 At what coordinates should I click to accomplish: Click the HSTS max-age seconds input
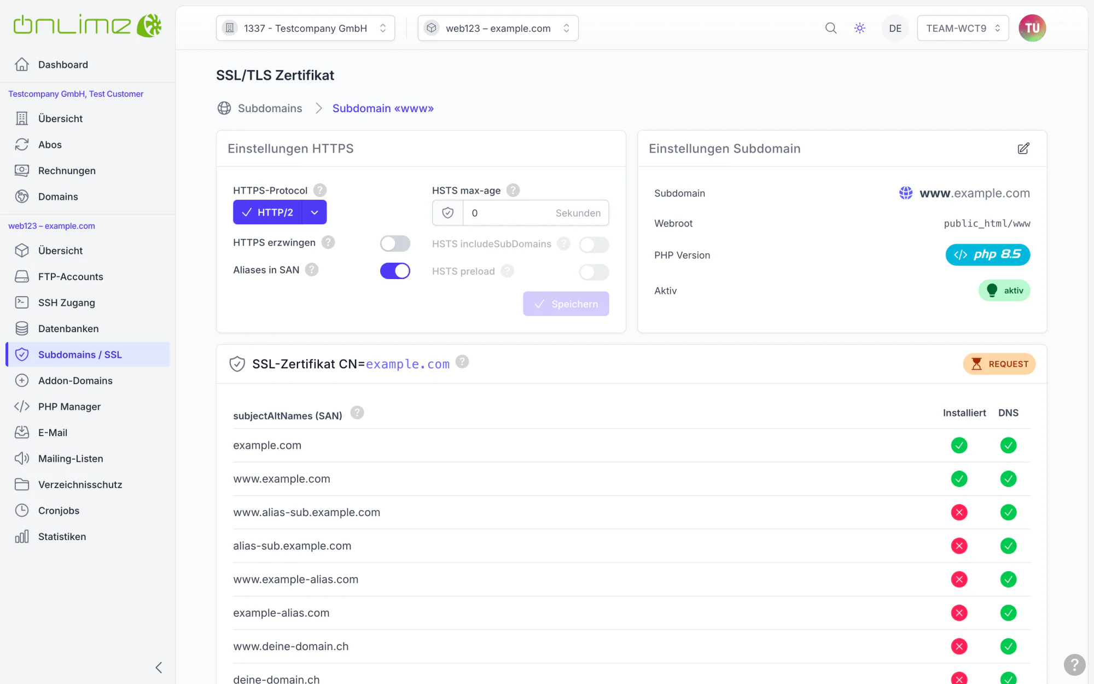pos(536,213)
